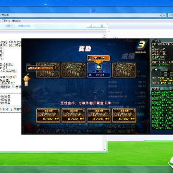Flip reward card number 4
Viewport: 173px width, 173px height.
click(x=124, y=70)
